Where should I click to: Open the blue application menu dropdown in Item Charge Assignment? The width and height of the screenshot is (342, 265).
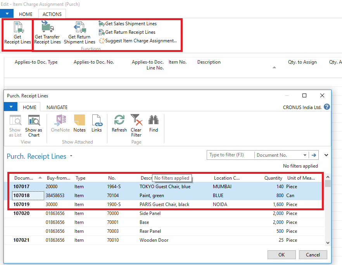click(x=7, y=14)
